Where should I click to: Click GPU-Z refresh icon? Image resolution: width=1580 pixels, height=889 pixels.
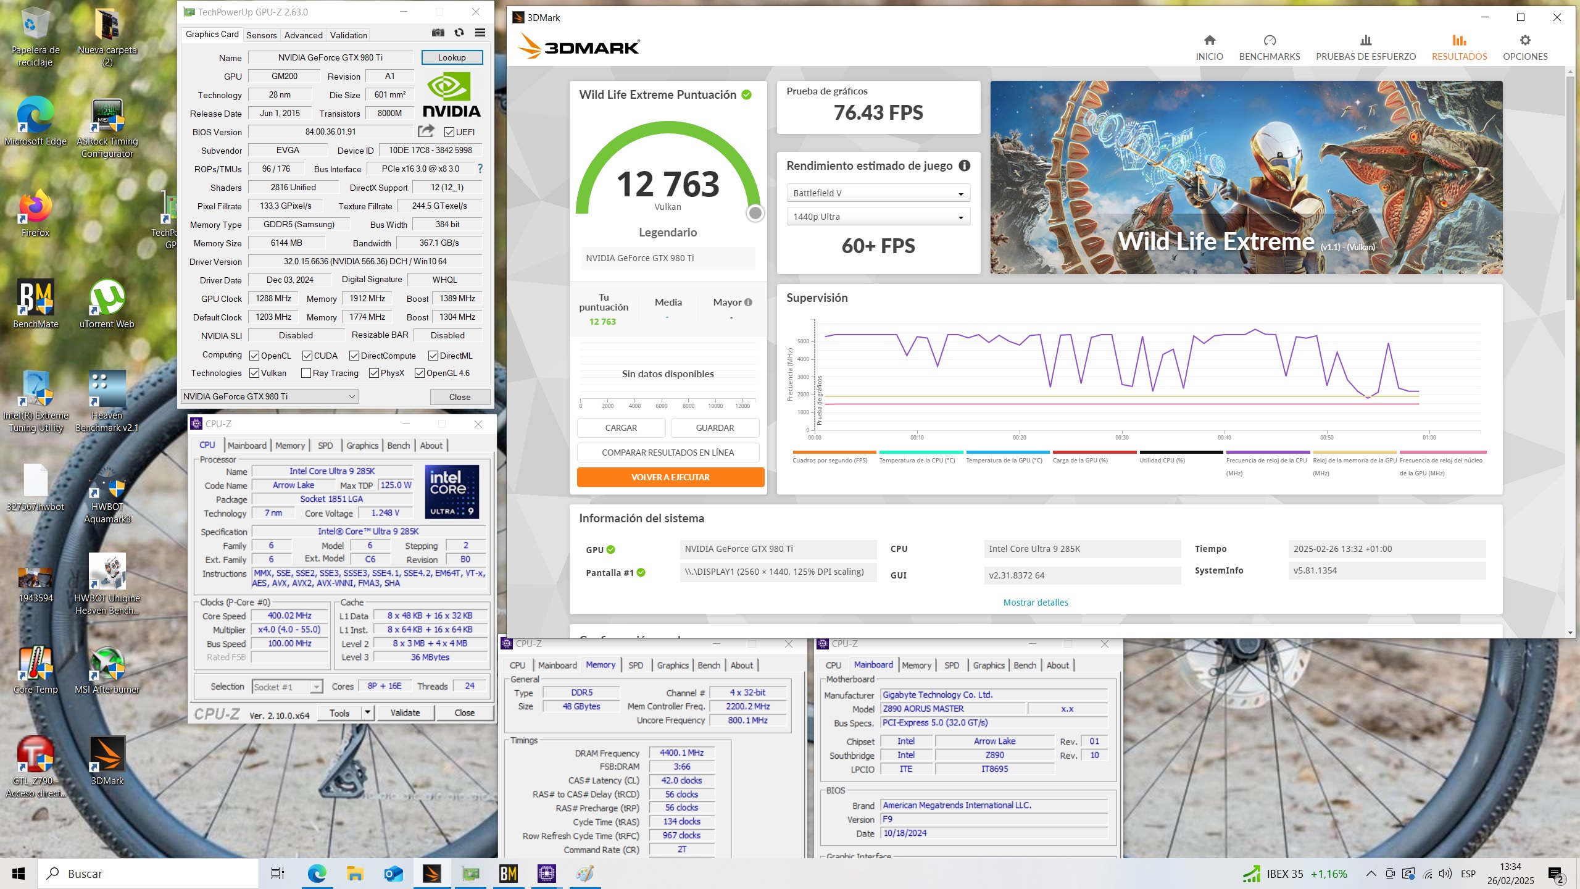click(x=459, y=33)
